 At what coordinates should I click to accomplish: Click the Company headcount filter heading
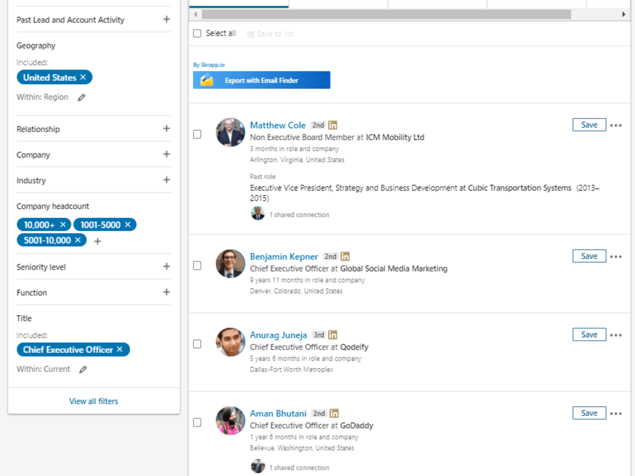coord(53,206)
